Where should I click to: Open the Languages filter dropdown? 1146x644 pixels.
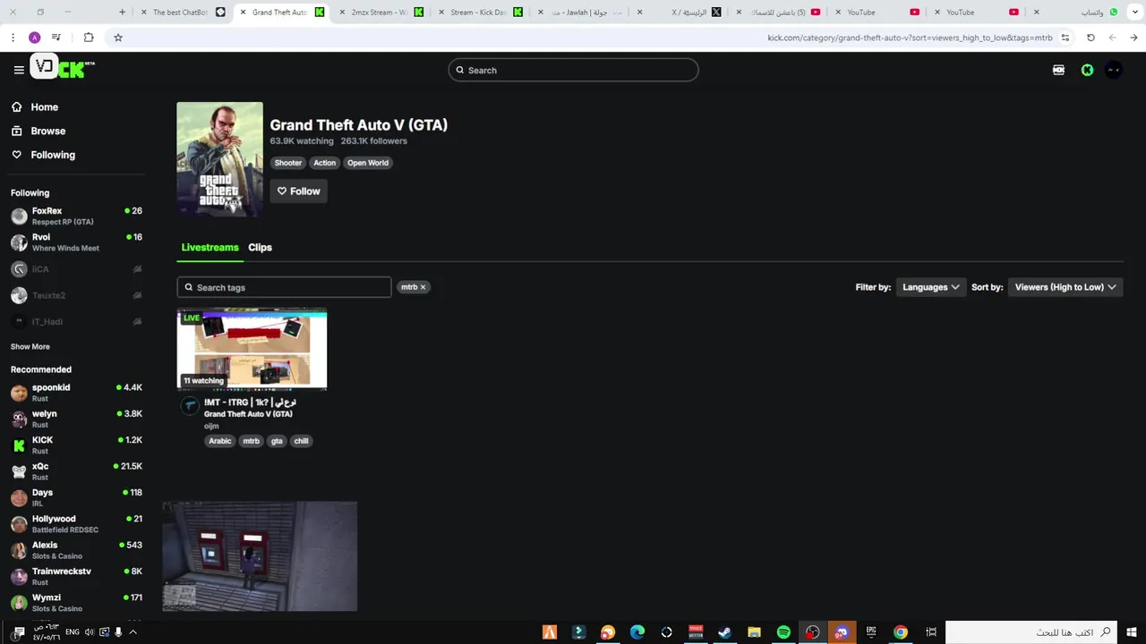pyautogui.click(x=930, y=287)
